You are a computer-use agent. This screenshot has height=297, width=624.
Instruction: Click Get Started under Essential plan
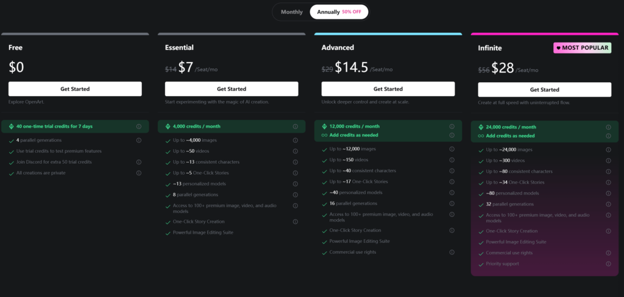coord(232,89)
